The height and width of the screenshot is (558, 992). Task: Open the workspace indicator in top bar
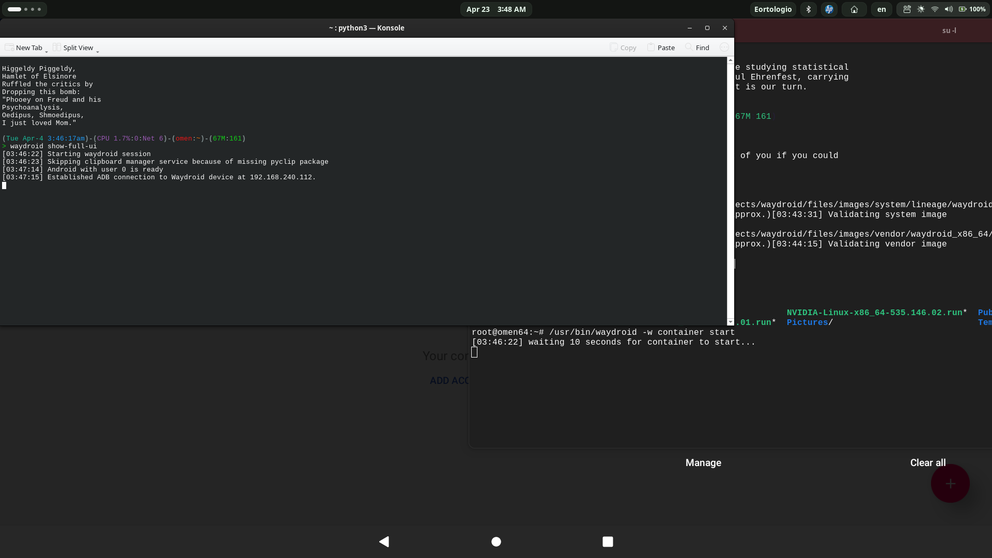tap(24, 9)
